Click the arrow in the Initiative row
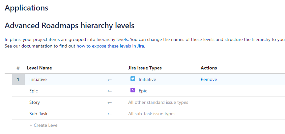This screenshot has width=285, height=134. (x=110, y=79)
